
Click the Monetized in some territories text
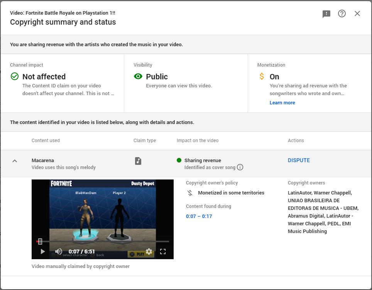pyautogui.click(x=231, y=193)
